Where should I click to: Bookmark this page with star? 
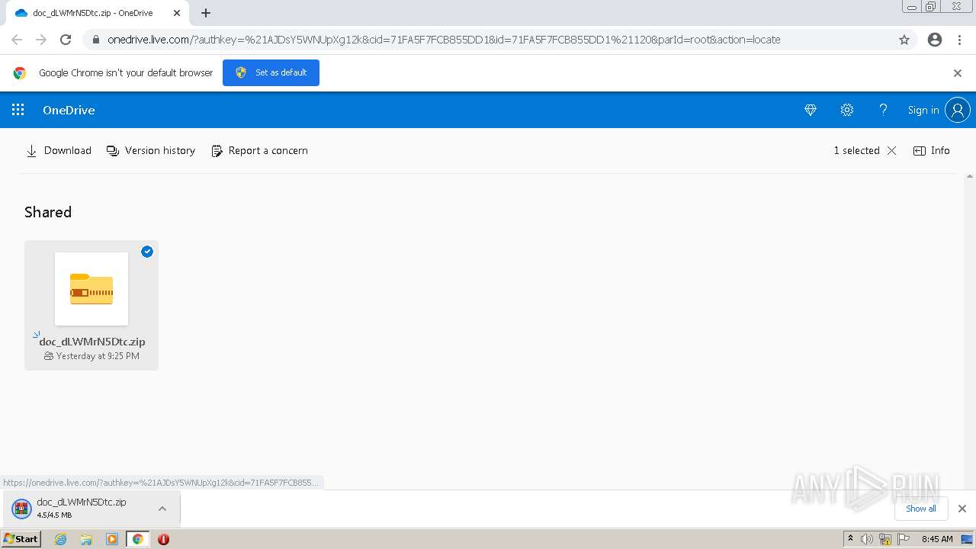tap(904, 40)
